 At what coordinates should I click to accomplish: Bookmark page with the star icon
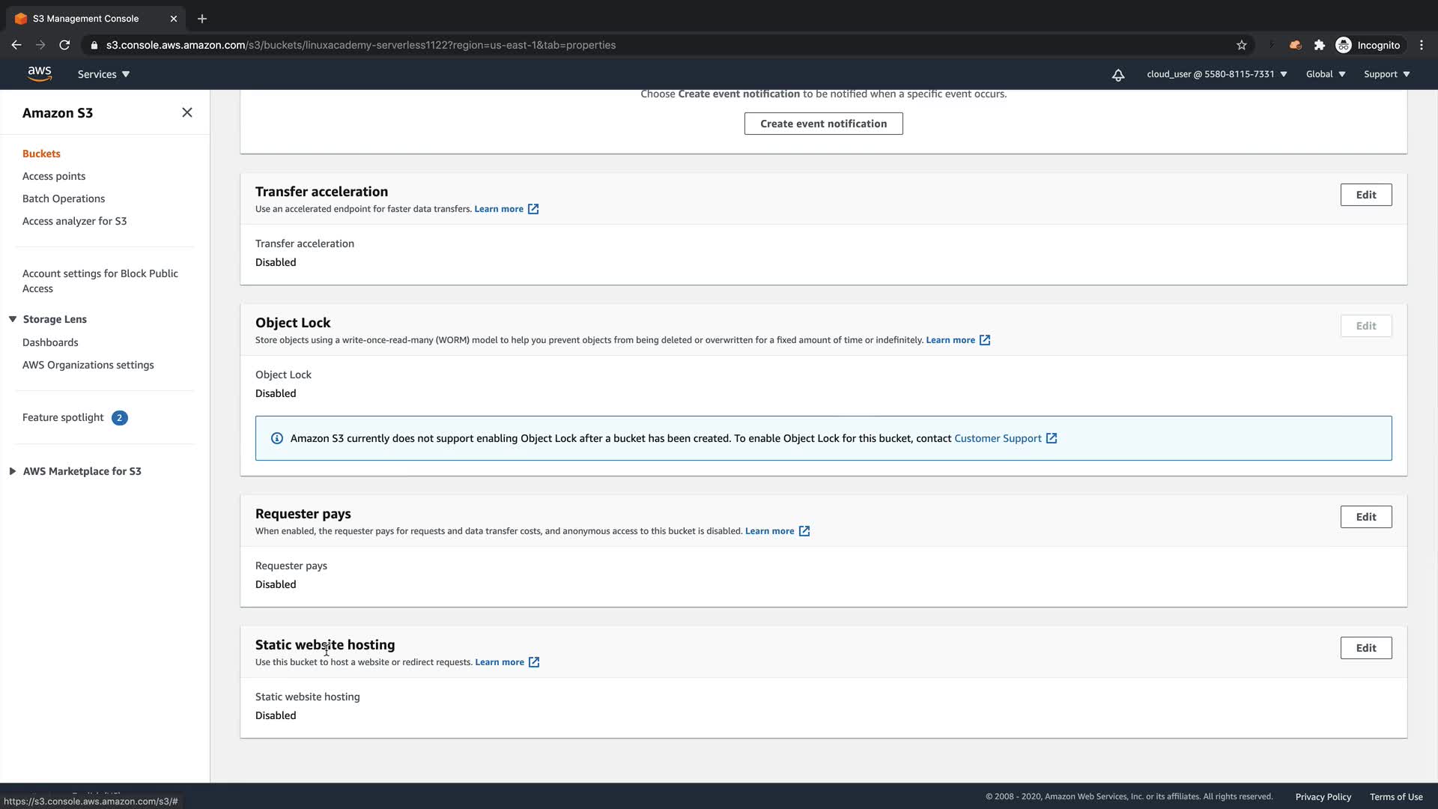[x=1241, y=45]
